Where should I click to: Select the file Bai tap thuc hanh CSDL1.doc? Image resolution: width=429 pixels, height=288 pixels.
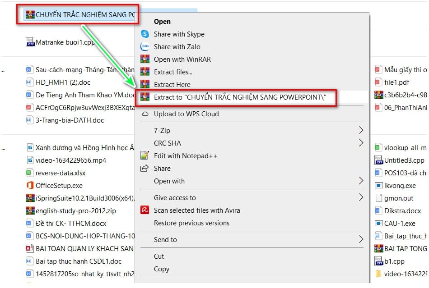pos(74,261)
